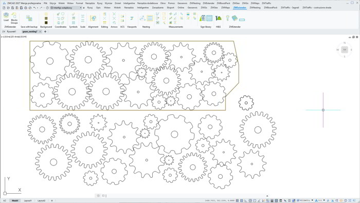This screenshot has width=360, height=203.
Task: Switch to the Layout1 tab
Action: 28,201
